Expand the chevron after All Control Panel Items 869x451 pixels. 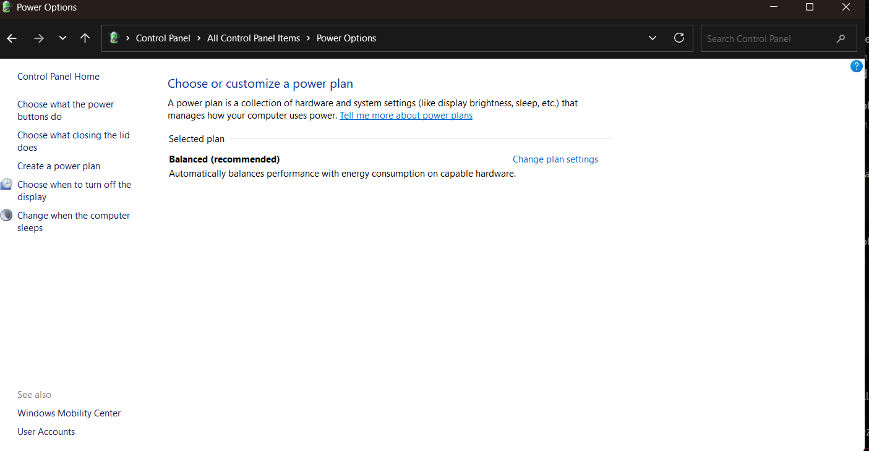click(x=308, y=38)
